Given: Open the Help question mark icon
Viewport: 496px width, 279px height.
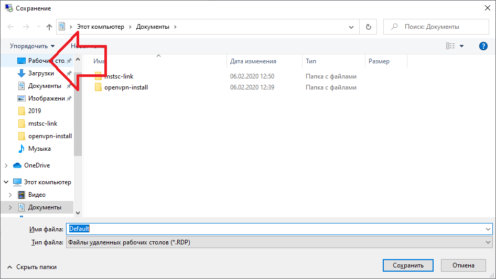Looking at the screenshot, I should point(483,46).
